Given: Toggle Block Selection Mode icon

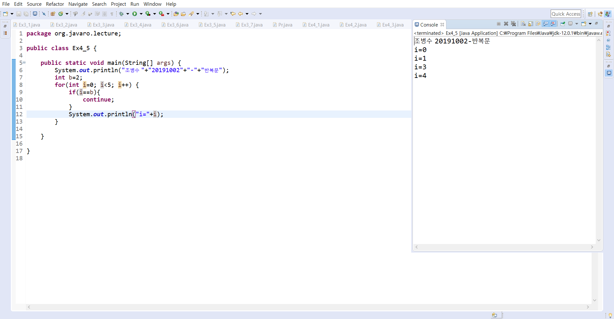Looking at the screenshot, I should point(105,14).
